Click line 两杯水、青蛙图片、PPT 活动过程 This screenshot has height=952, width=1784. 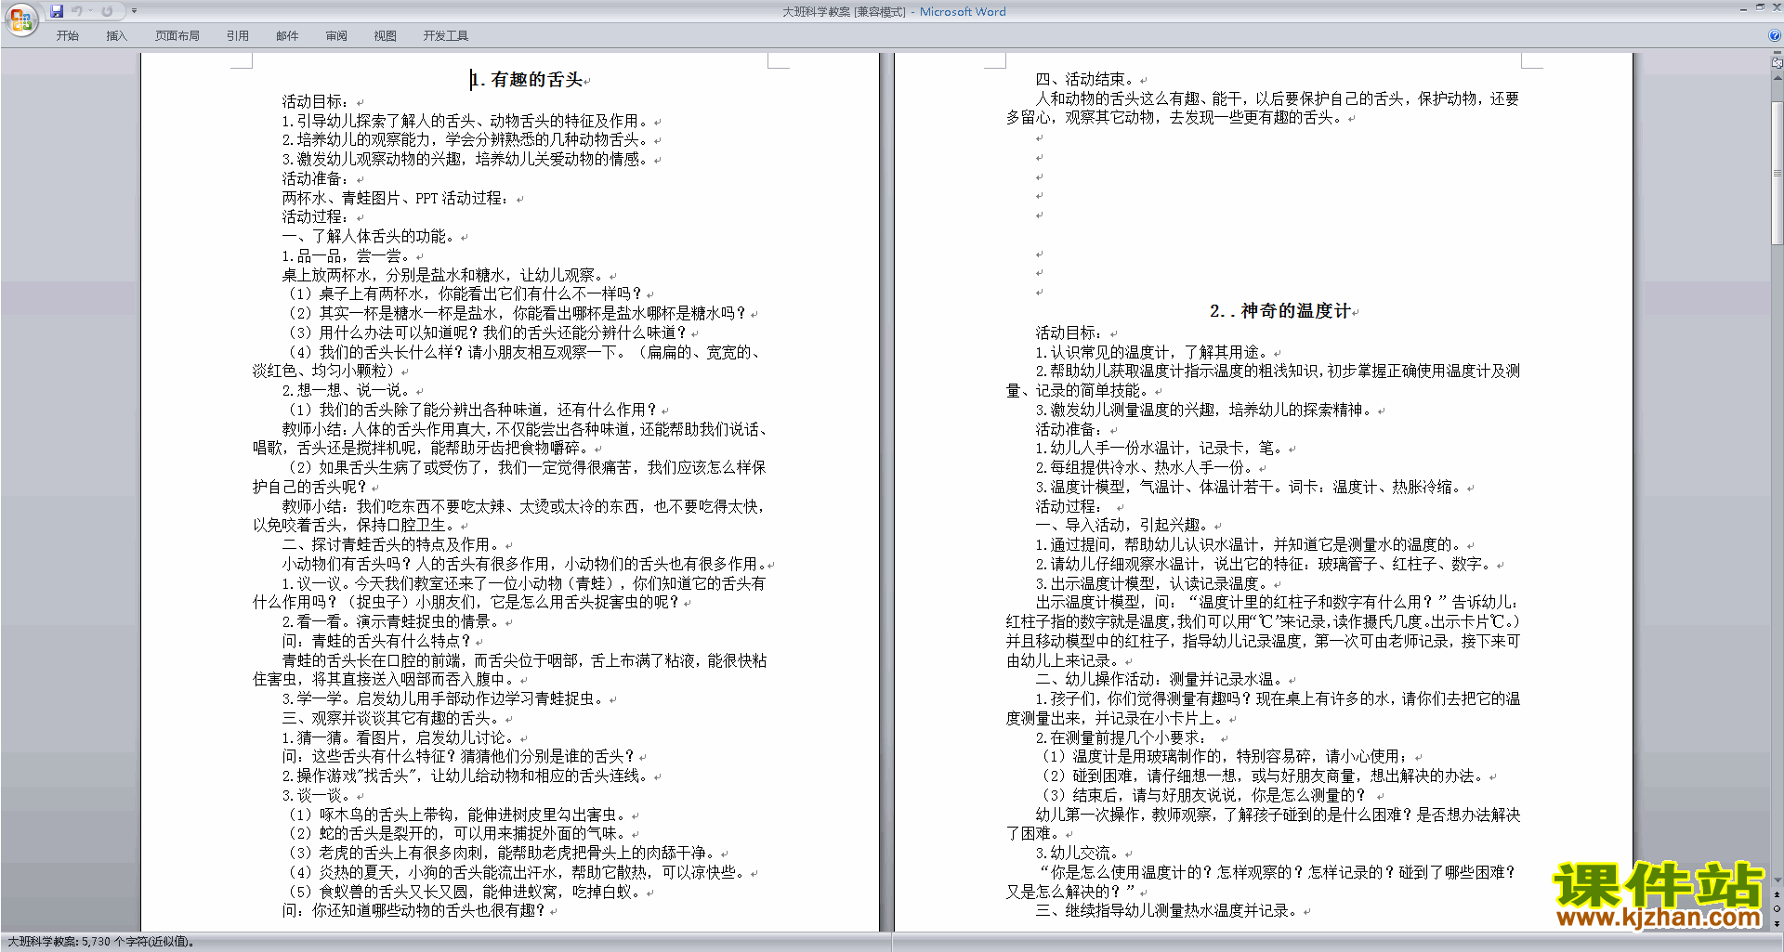395,198
